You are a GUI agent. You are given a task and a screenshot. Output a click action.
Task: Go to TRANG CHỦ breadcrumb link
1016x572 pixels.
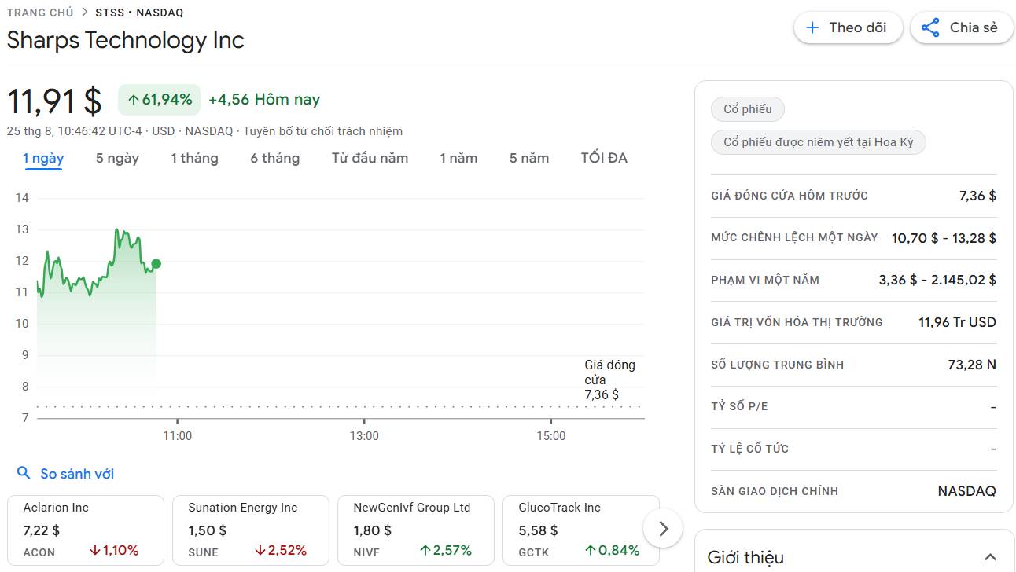[40, 13]
